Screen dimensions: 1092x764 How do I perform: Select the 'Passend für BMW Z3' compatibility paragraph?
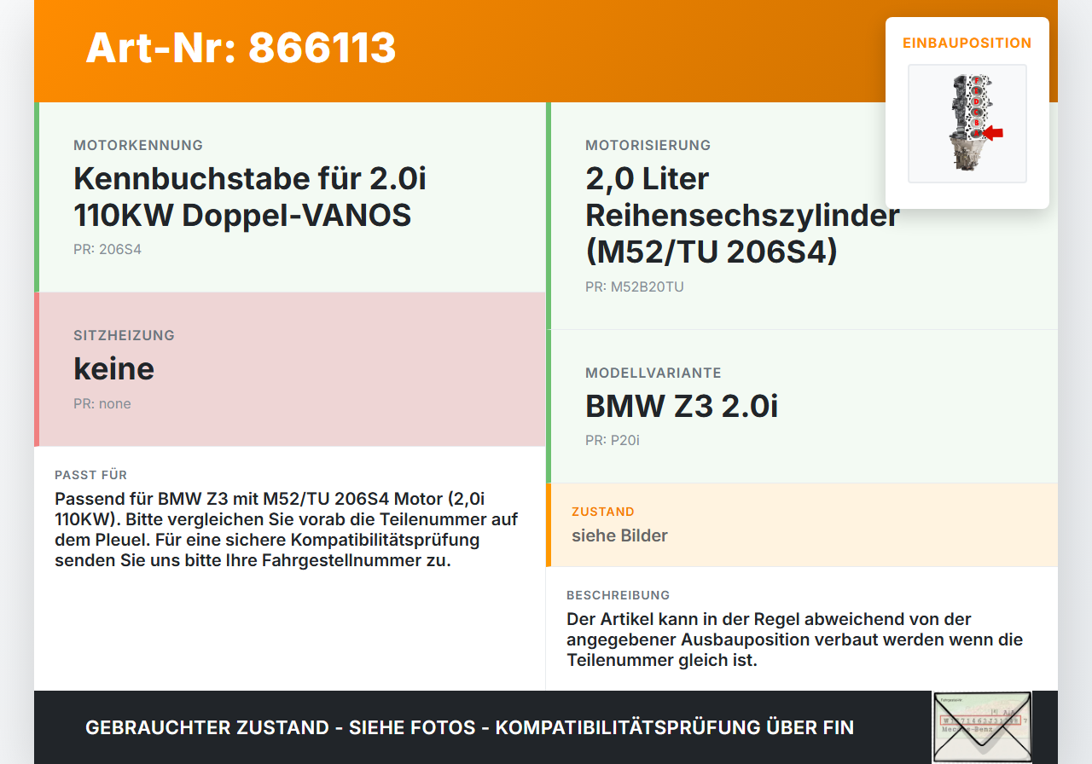point(287,530)
